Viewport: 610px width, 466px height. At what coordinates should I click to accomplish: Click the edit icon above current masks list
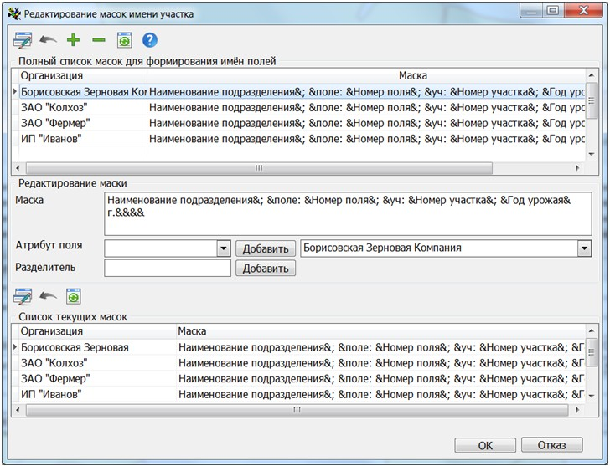[x=23, y=297]
